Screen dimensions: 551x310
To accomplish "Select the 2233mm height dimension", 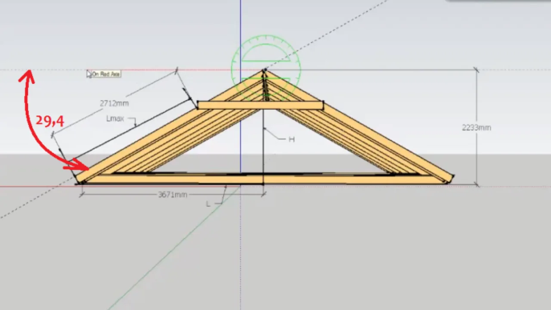I will 476,127.
